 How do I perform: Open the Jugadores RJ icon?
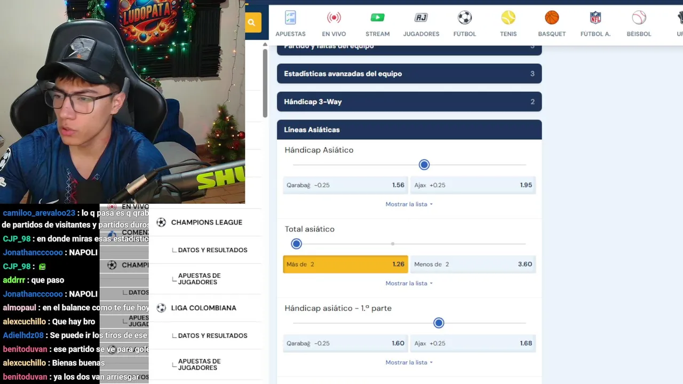coord(421,18)
